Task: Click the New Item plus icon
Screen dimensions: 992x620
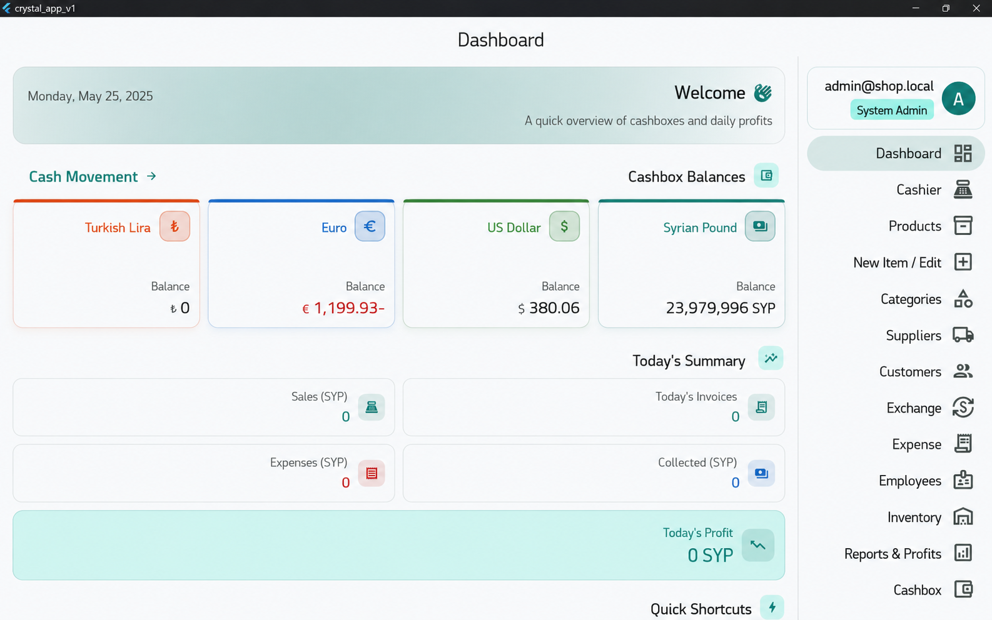Action: click(963, 262)
